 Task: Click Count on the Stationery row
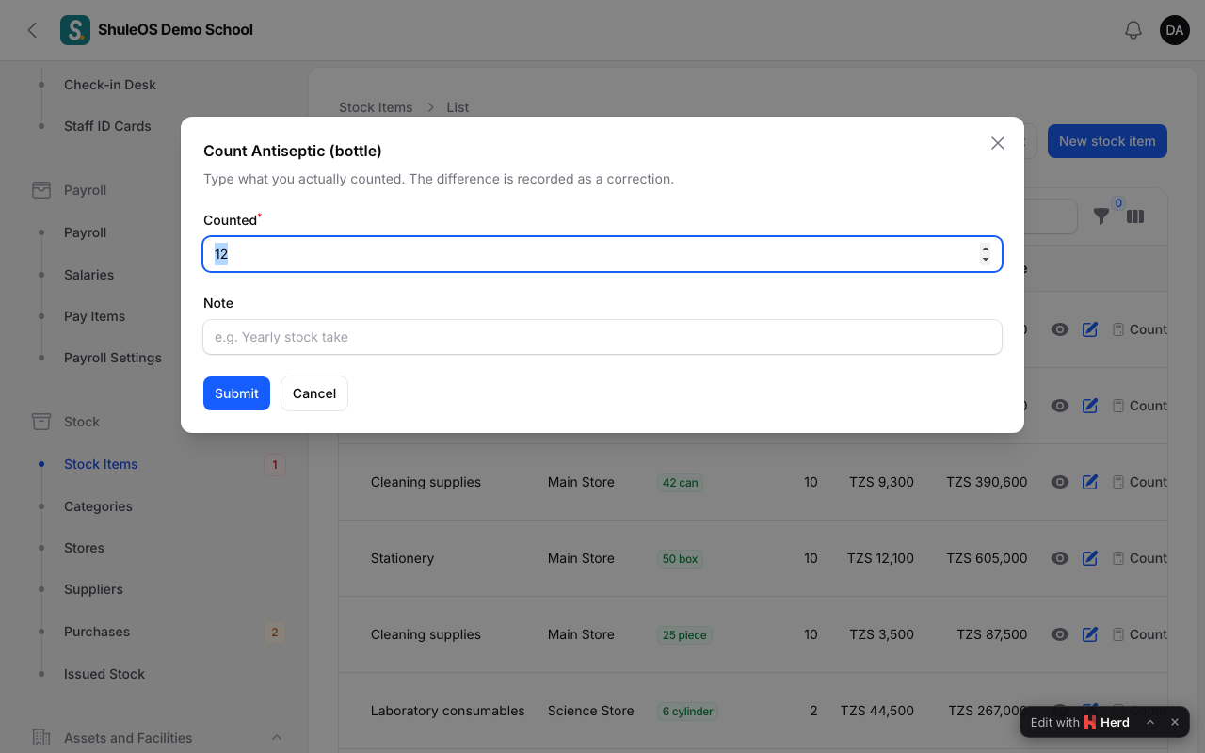tap(1140, 558)
